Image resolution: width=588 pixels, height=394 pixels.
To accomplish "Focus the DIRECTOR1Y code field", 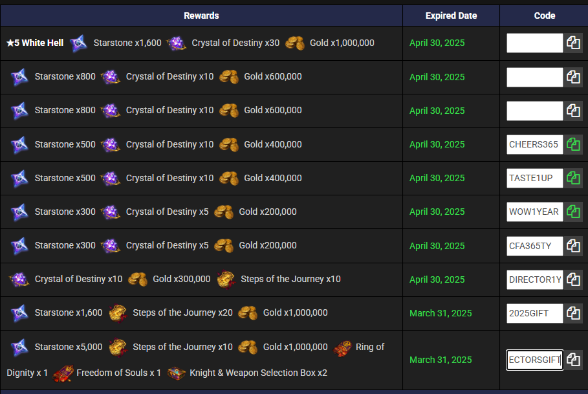I will coord(534,279).
